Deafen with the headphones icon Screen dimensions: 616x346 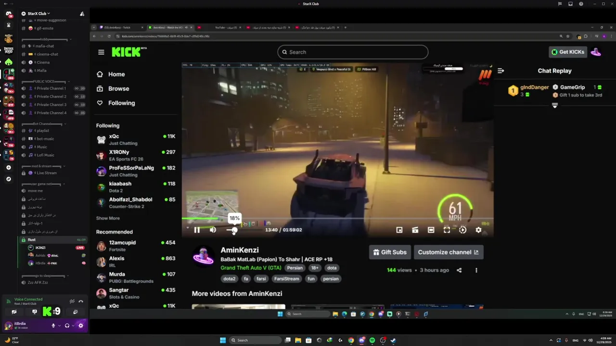tap(67, 325)
